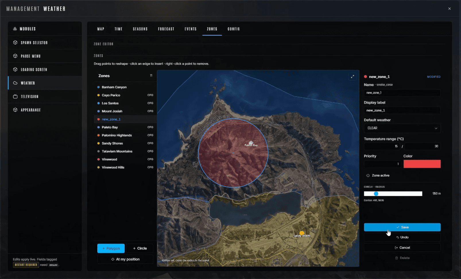Close the management panel

pos(450,9)
